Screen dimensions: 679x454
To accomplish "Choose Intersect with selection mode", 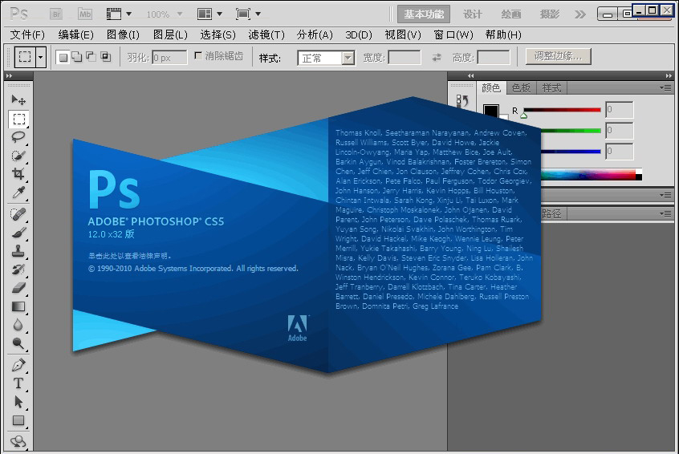I will [x=106, y=57].
